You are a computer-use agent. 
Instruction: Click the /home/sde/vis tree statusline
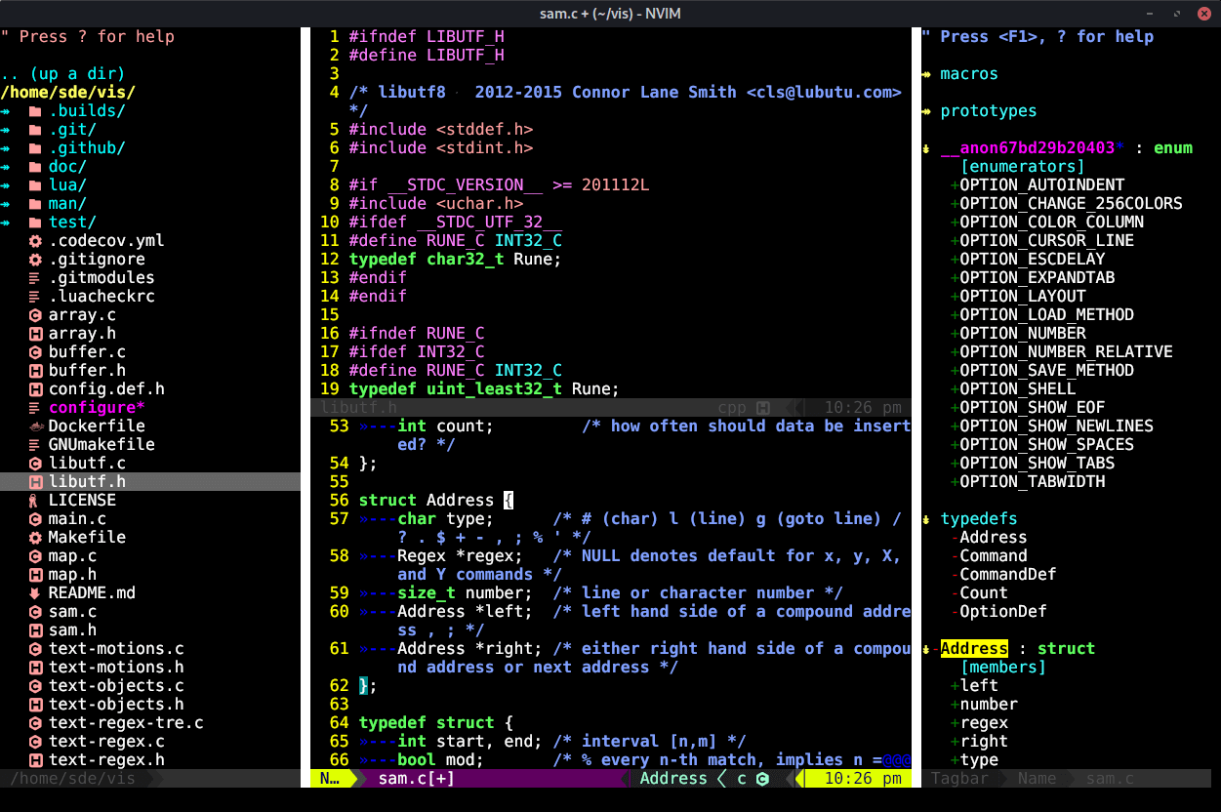pos(73,779)
